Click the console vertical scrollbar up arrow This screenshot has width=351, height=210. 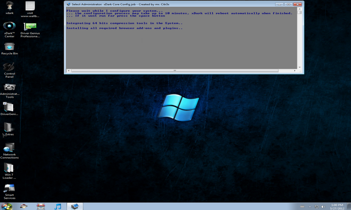pyautogui.click(x=300, y=9)
